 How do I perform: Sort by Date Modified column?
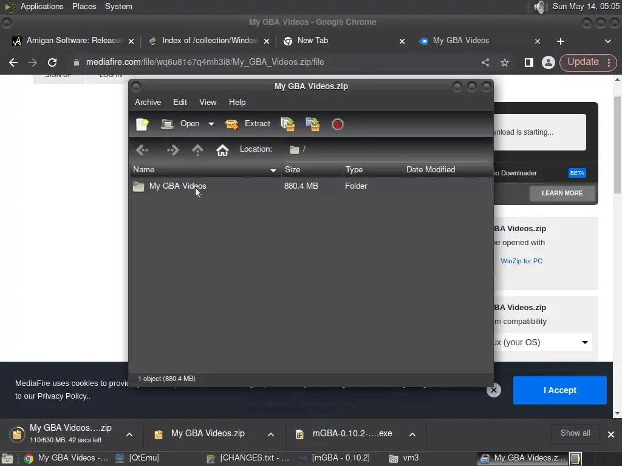pyautogui.click(x=448, y=170)
